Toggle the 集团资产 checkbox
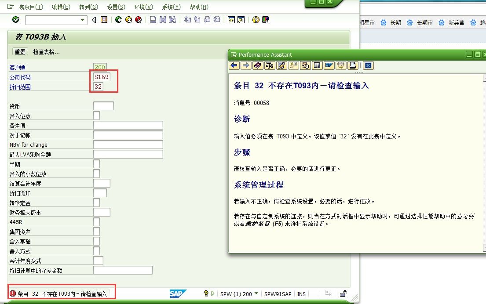486x304 pixels. (96, 232)
